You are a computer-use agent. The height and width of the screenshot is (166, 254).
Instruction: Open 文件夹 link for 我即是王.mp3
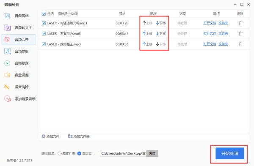pos(223,44)
